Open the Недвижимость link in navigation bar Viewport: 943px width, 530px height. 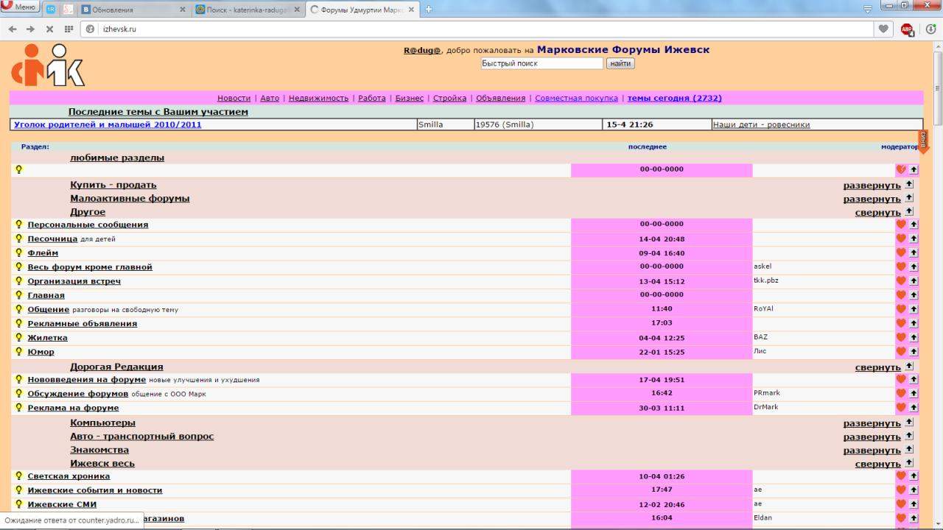tap(318, 98)
